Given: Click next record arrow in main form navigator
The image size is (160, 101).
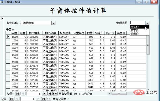Looking at the screenshot, I should coord(38,99).
